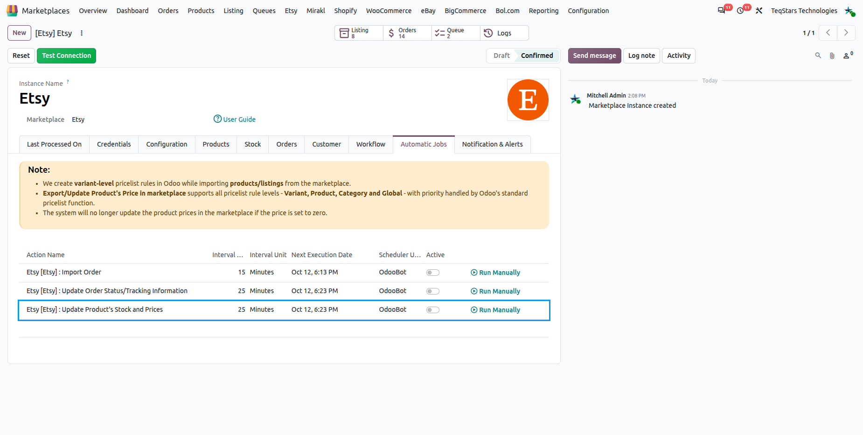Open the Listing stat button
The image size is (863, 435).
359,33
